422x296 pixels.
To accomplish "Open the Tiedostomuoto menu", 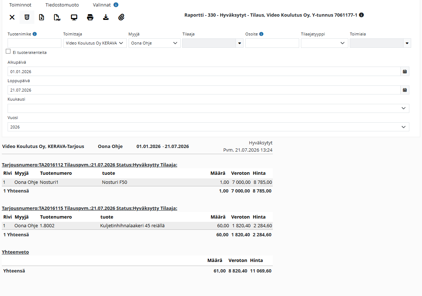I will [x=62, y=5].
